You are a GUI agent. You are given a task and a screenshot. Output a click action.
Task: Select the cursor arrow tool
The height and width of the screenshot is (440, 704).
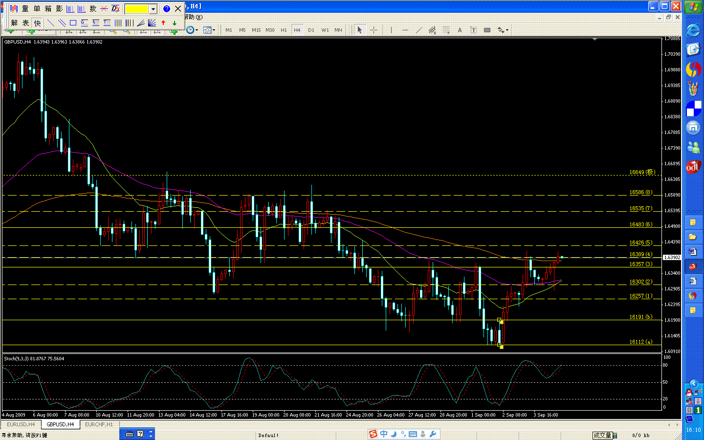tap(360, 30)
